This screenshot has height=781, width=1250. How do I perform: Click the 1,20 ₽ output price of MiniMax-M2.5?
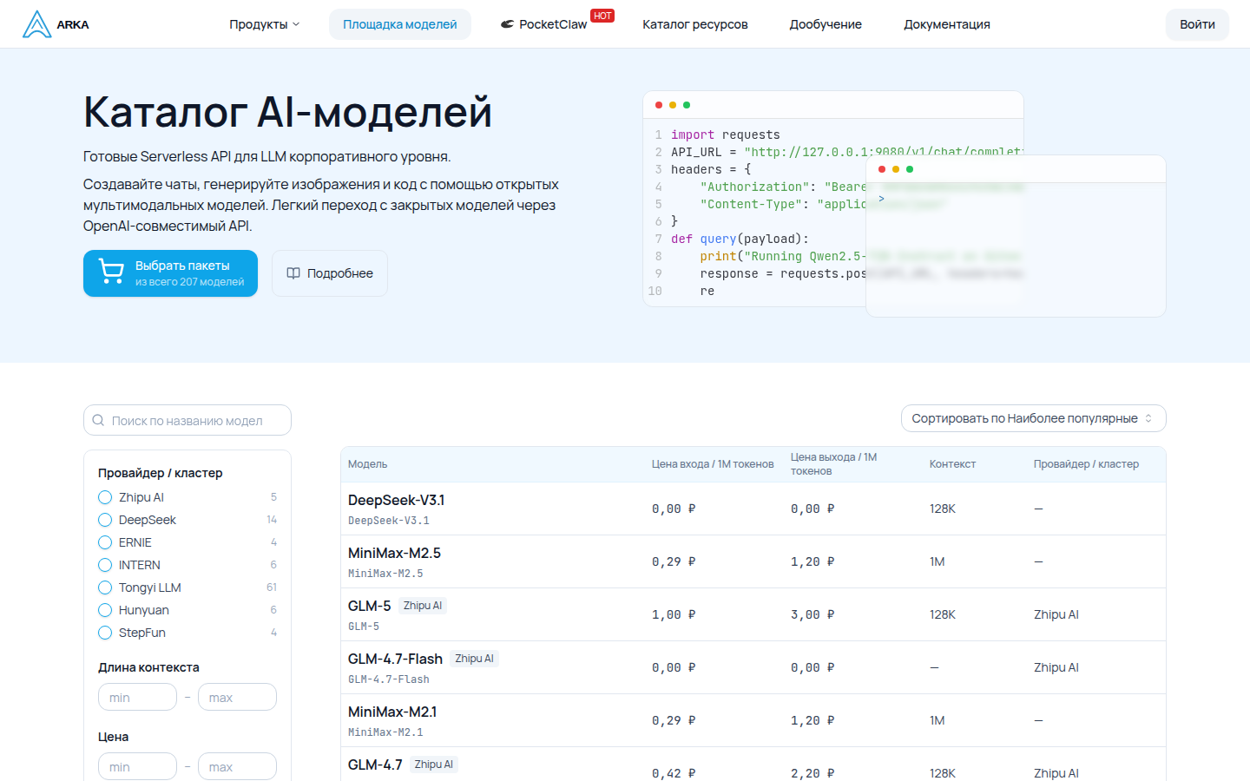812,561
